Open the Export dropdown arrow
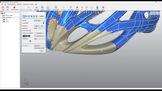Screen dimensions: 162x91 click(106, 8)
